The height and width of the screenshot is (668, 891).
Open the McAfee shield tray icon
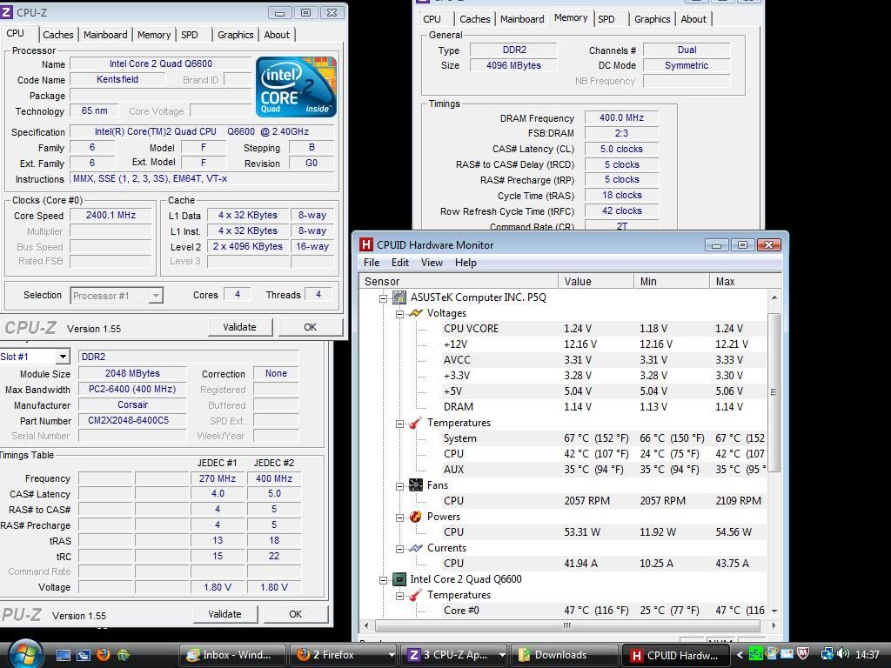tap(803, 654)
